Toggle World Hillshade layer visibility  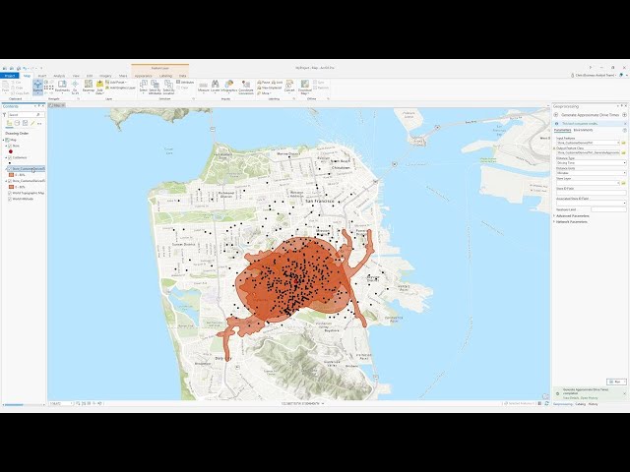(10, 199)
